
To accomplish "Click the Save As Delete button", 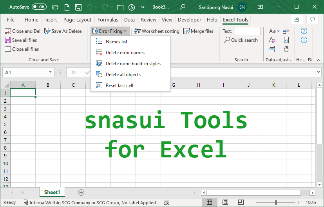I will (63, 31).
